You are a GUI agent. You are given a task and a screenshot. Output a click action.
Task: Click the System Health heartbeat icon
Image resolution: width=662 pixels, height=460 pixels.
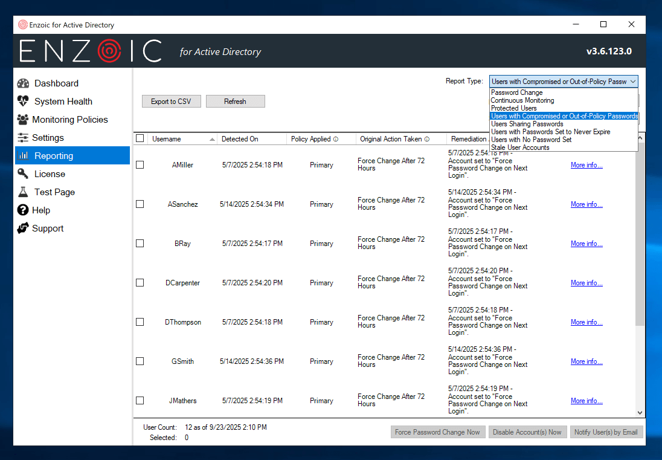pos(23,102)
